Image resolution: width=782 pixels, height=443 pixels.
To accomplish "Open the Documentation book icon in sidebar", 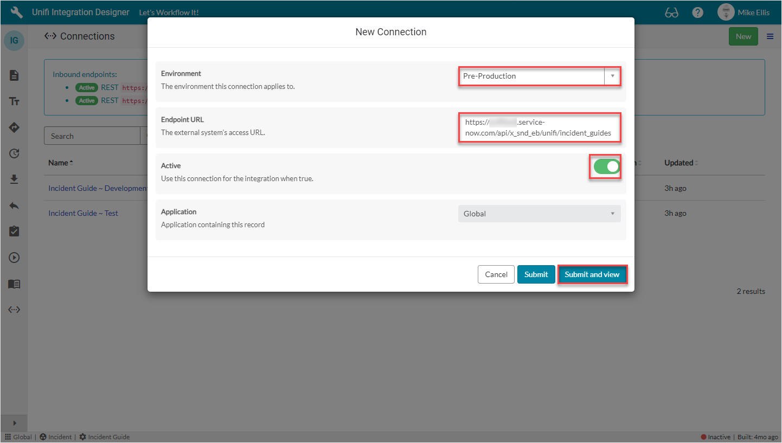I will [x=14, y=284].
